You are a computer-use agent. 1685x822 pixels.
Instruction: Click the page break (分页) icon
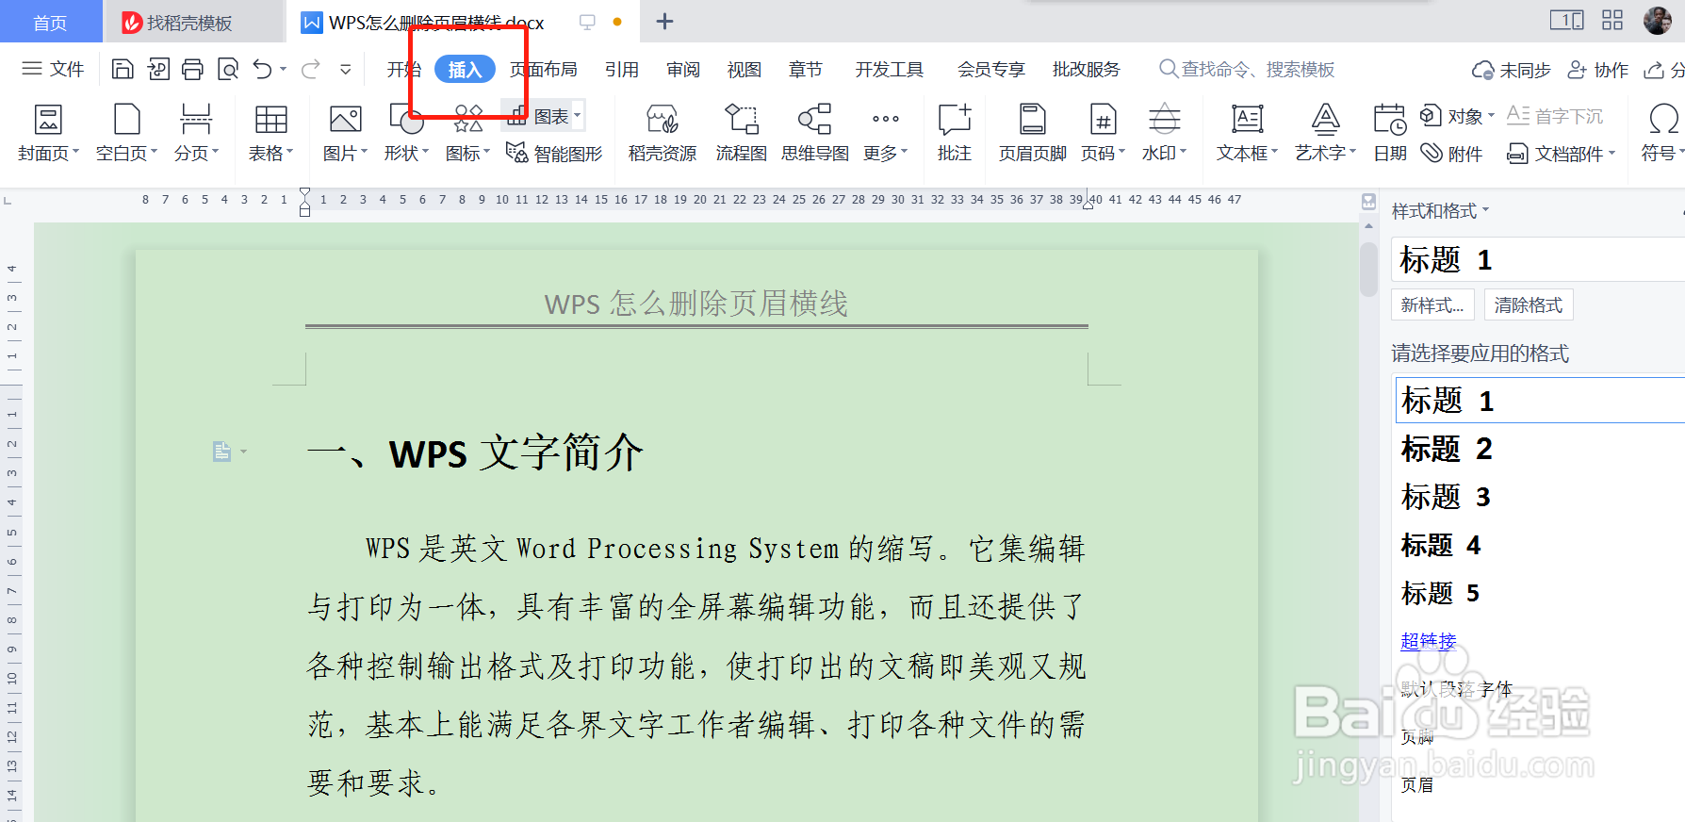[196, 121]
